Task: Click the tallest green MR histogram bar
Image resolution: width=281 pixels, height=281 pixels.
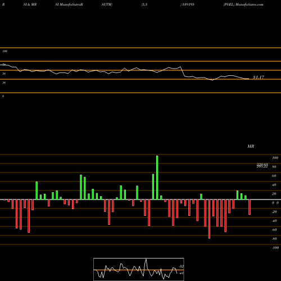Action: [x=157, y=178]
